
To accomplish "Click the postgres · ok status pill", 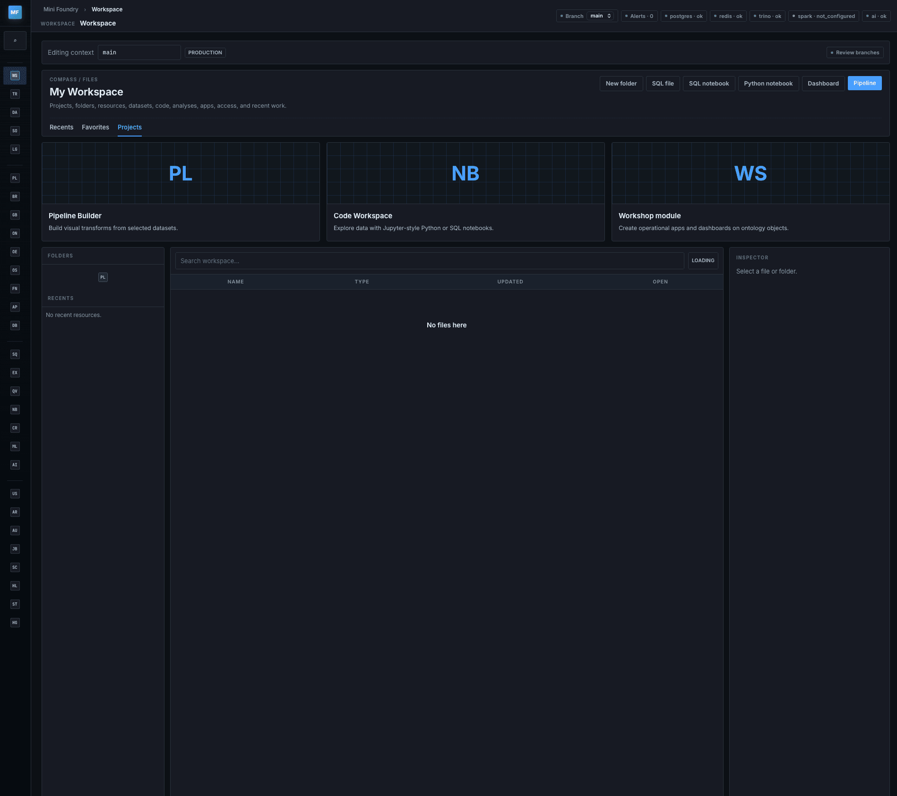I will (x=683, y=16).
